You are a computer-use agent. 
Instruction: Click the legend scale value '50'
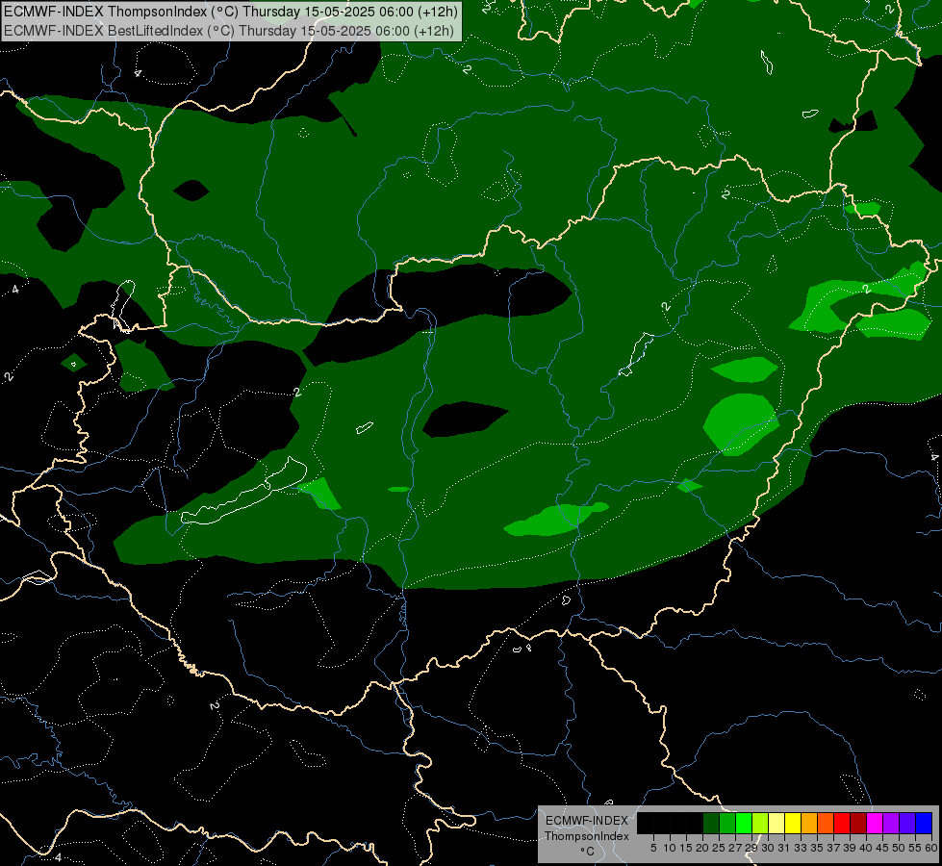(x=898, y=848)
